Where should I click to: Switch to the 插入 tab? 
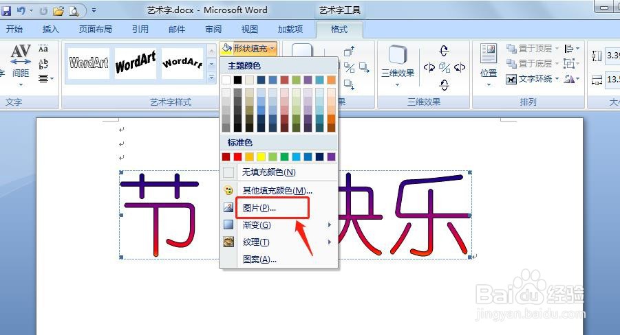coord(50,30)
